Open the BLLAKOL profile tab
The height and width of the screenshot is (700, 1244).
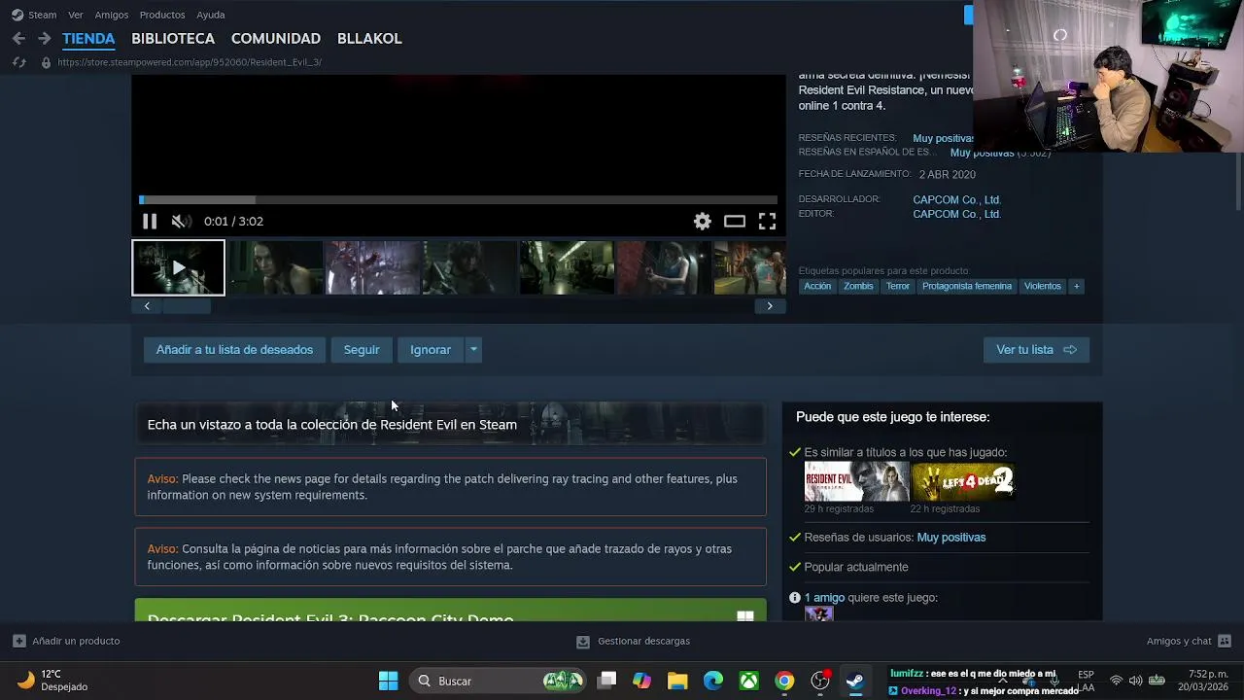click(369, 38)
